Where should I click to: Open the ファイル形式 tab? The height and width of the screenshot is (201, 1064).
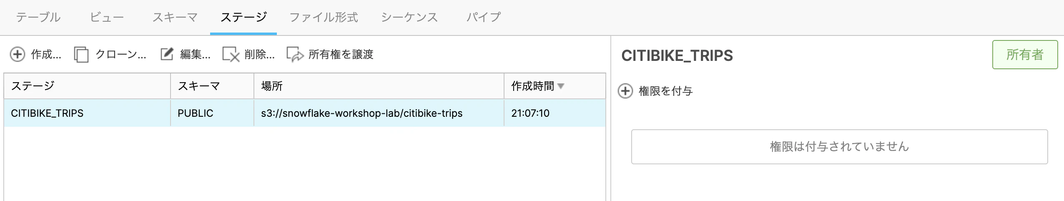324,17
